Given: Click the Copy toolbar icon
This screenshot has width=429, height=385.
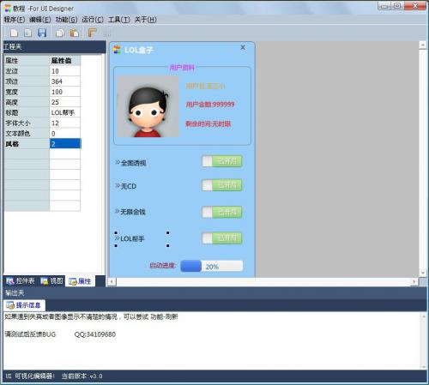Looking at the screenshot, I should tap(60, 33).
